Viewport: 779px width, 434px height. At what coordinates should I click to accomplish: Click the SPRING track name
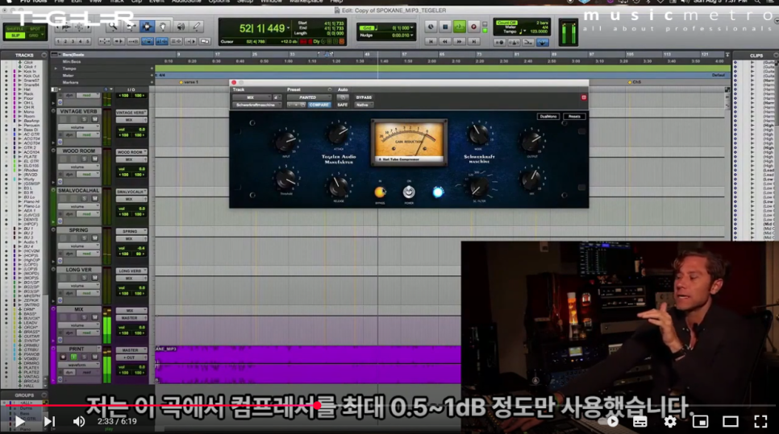coord(78,230)
